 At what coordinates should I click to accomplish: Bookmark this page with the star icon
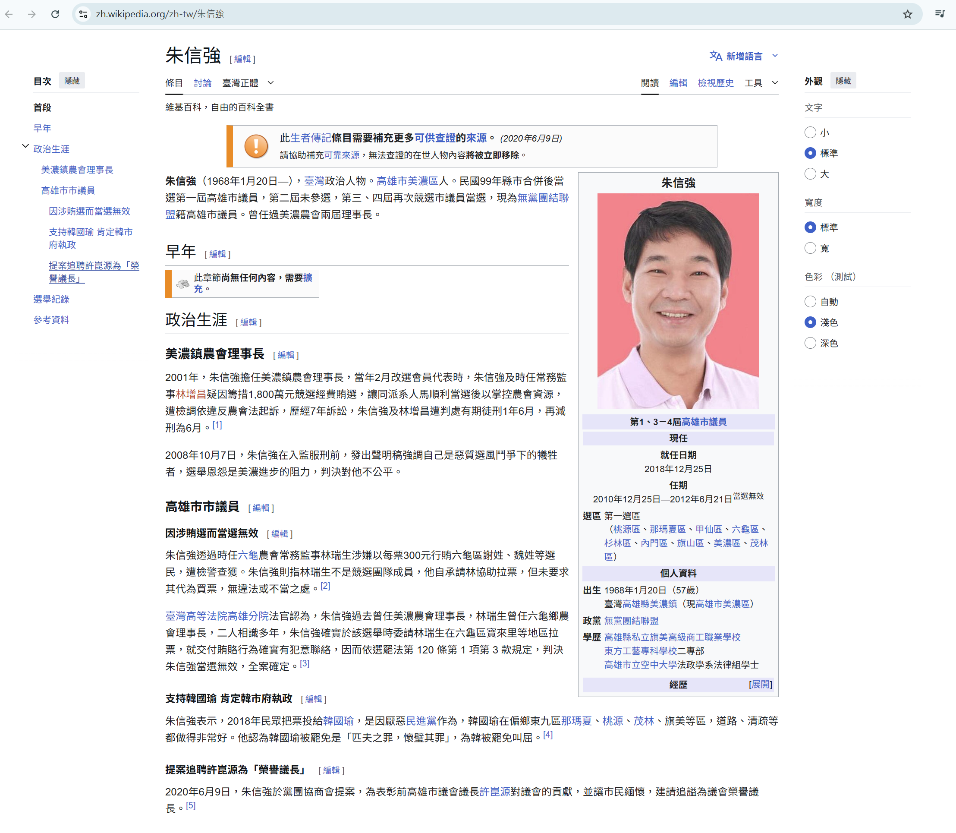tap(907, 14)
